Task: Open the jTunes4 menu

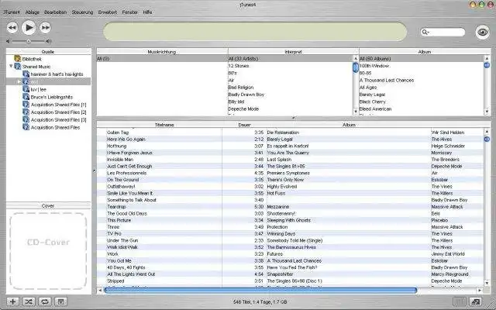Action: (x=12, y=12)
